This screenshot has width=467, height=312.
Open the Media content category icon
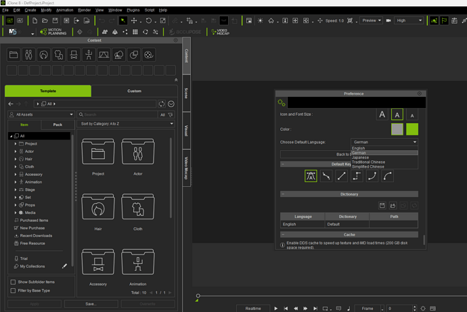149,55
